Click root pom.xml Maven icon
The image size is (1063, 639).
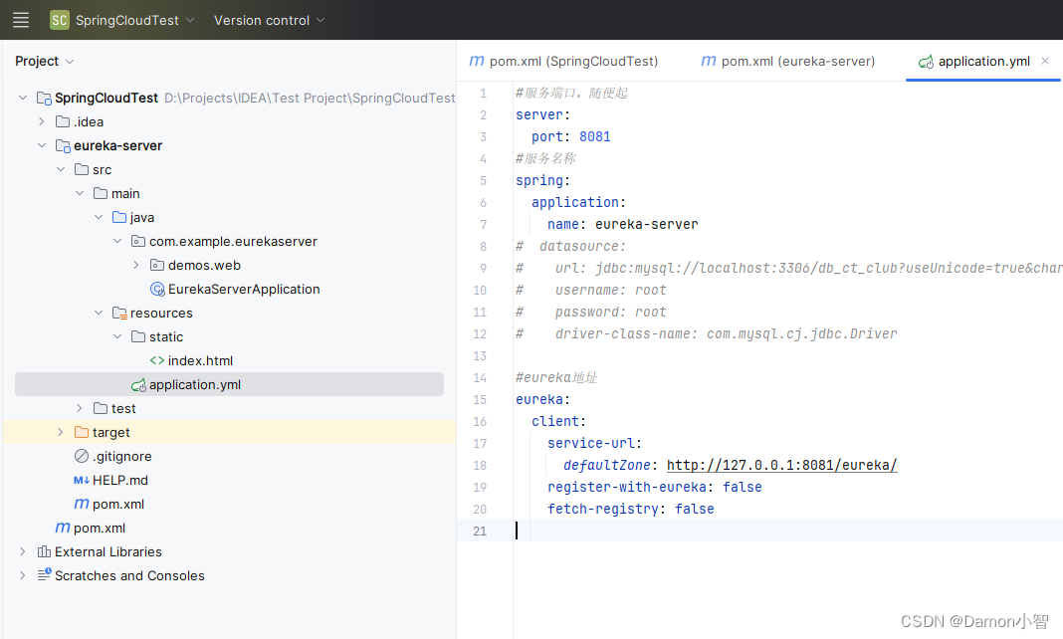[63, 528]
